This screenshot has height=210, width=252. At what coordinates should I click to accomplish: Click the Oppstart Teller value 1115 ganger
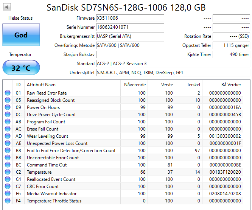tap(231, 45)
